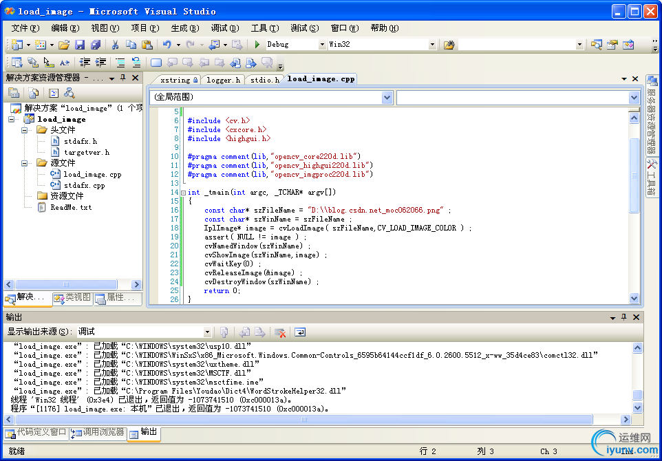This screenshot has width=662, height=461.
Task: Open the 调试(D) menu
Action: (x=224, y=28)
